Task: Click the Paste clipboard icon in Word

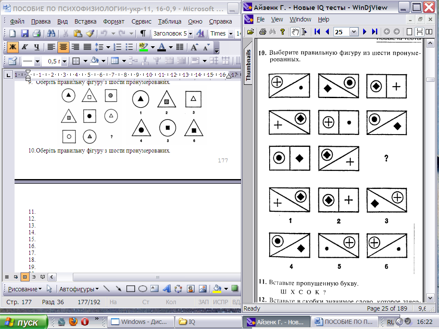Action: (x=78, y=33)
